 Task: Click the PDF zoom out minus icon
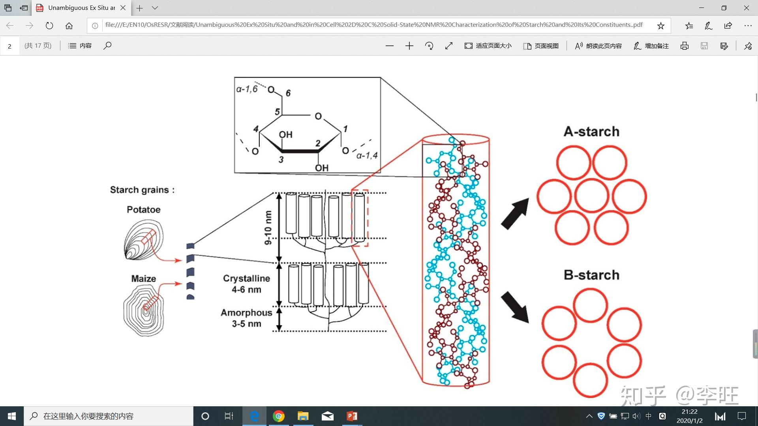pyautogui.click(x=389, y=46)
